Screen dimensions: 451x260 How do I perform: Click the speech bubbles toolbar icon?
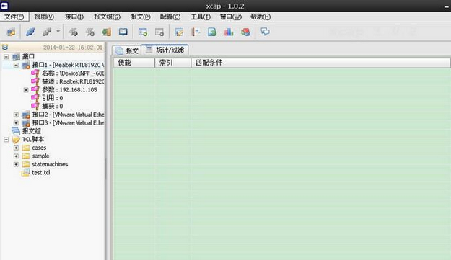pos(265,31)
